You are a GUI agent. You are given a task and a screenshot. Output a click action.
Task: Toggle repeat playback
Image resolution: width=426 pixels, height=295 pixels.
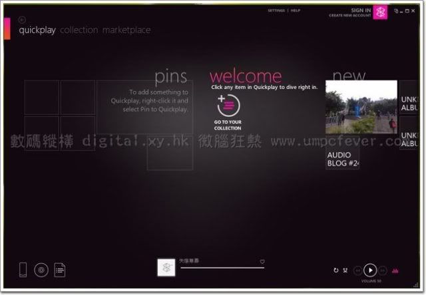[x=336, y=270]
